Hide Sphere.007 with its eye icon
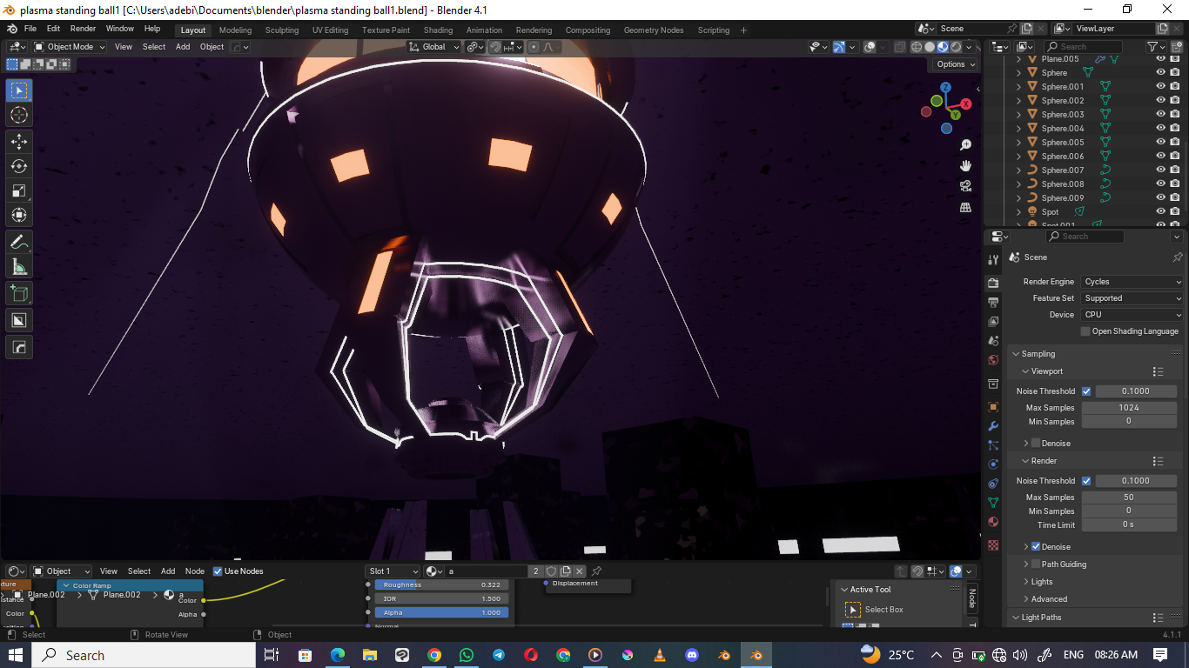Screen dimensions: 1189x668 tap(1160, 170)
